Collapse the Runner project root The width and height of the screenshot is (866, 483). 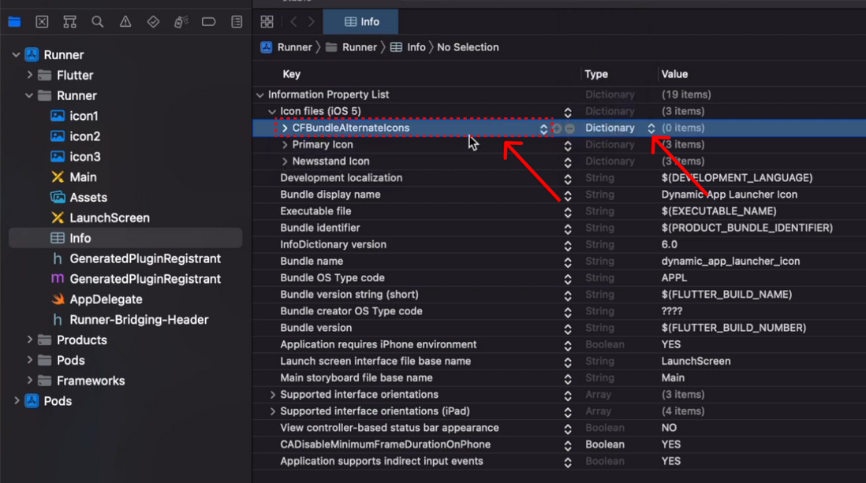16,54
